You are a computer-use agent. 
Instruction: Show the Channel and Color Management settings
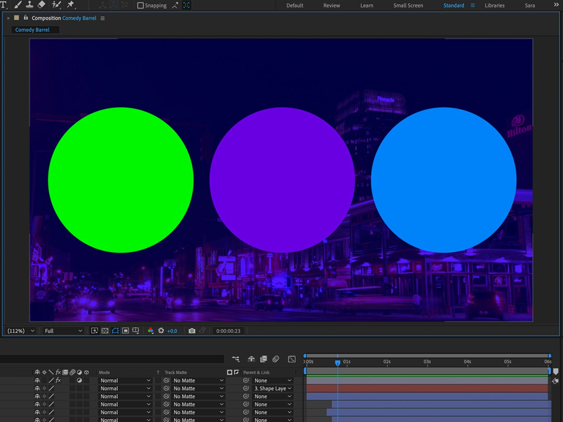151,331
